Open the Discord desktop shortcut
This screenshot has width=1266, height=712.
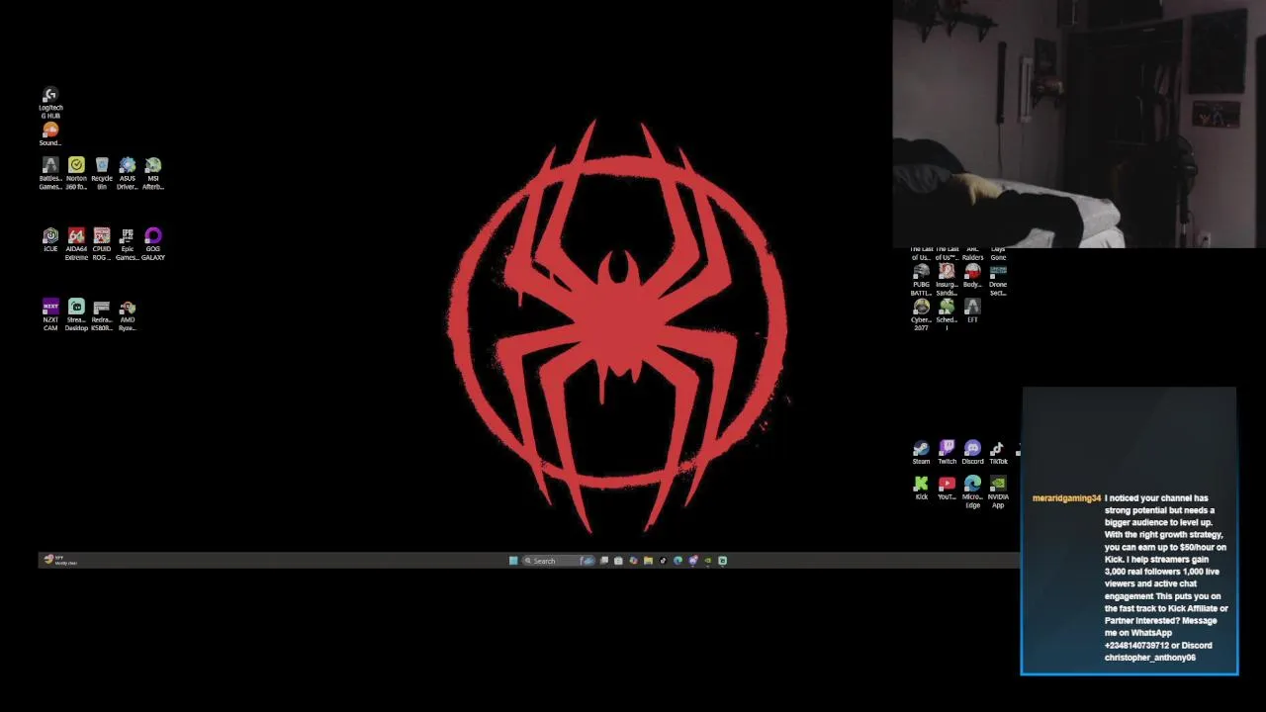coord(972,453)
